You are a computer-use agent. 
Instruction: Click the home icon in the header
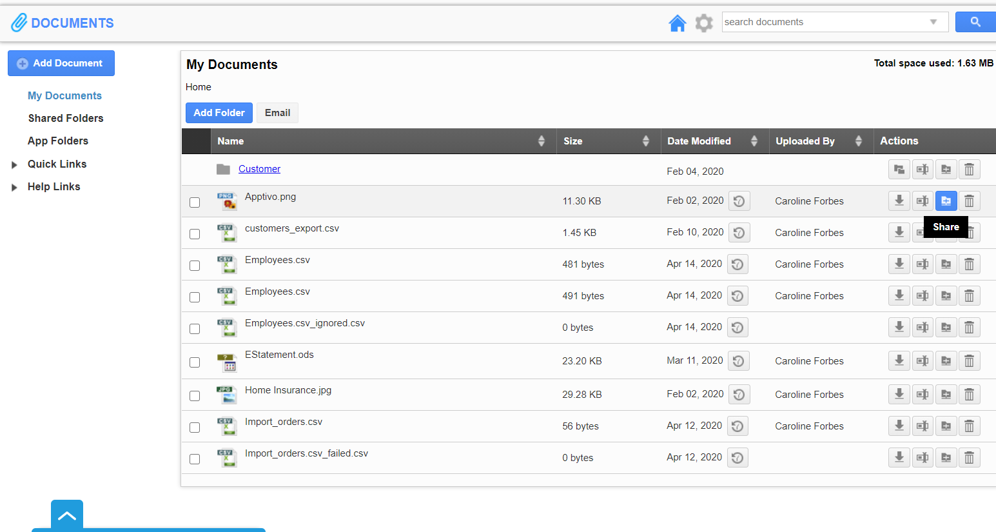(x=678, y=22)
